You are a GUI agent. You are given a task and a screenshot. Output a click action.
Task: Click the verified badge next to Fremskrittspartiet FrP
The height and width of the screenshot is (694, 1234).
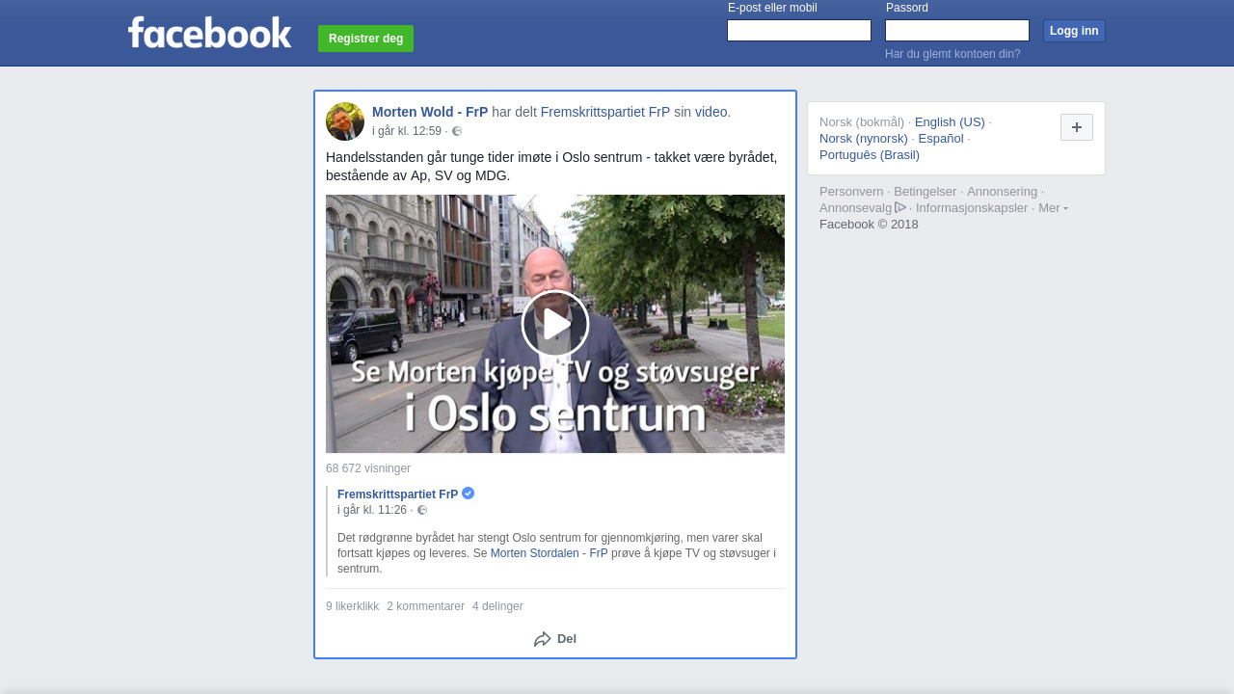pyautogui.click(x=469, y=494)
